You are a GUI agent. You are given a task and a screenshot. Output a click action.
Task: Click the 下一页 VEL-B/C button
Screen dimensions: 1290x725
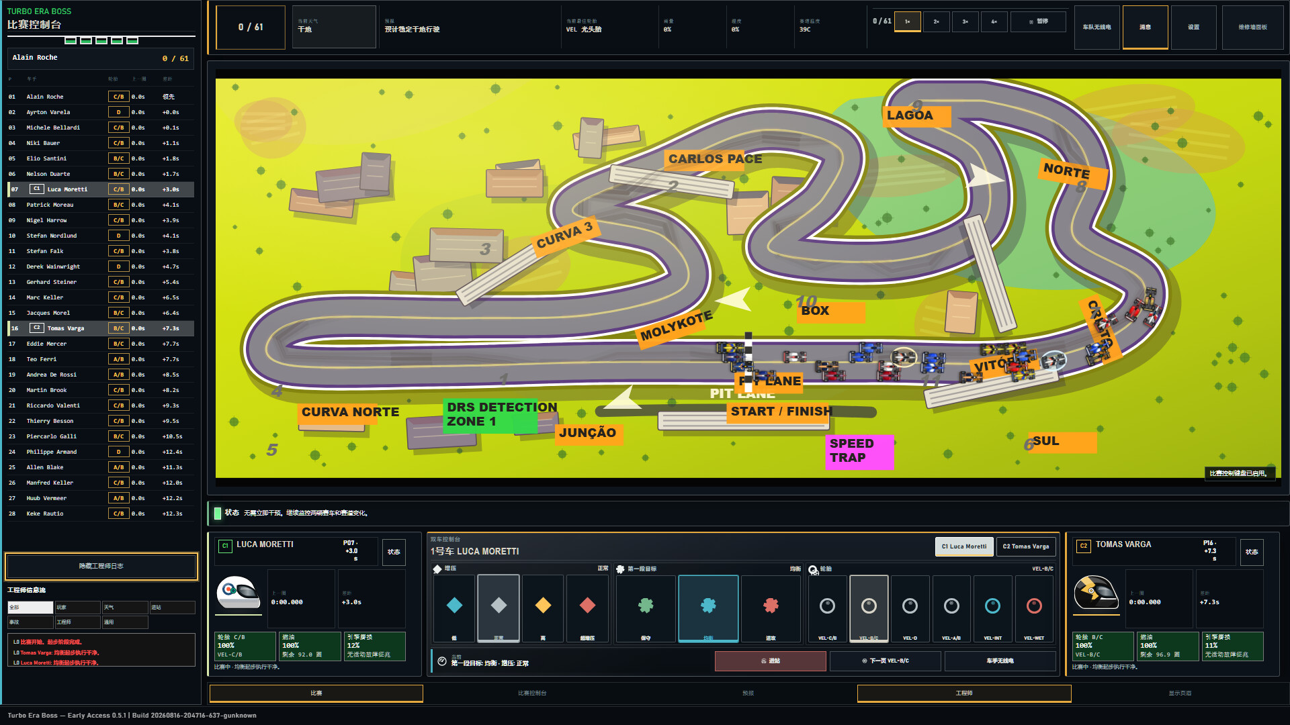(x=886, y=661)
